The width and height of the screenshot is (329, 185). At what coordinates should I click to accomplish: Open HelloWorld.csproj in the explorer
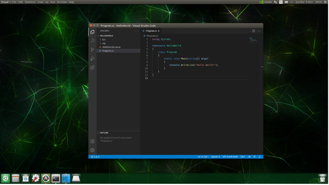[111, 47]
